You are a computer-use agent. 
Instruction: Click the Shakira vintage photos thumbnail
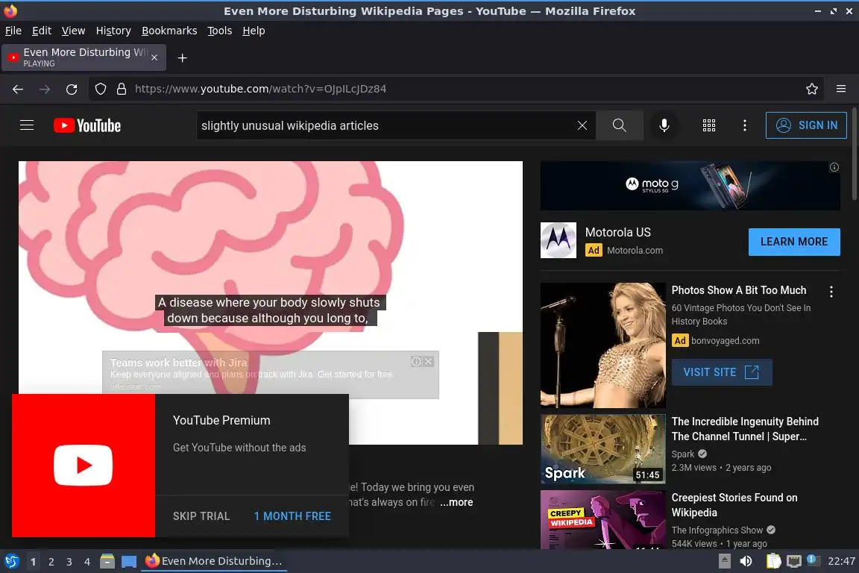pos(603,345)
